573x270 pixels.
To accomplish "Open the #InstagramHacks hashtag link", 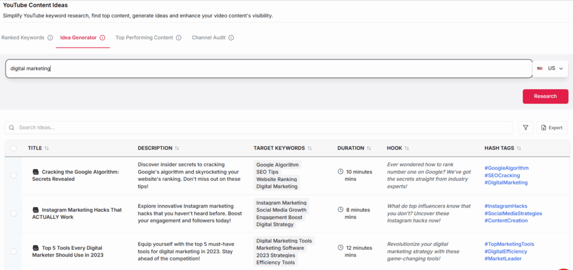I will click(506, 206).
